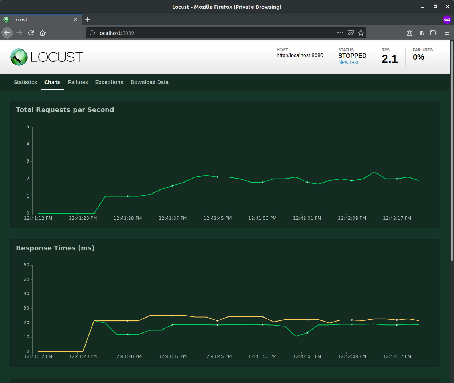Click the failures value 0%
The height and width of the screenshot is (383, 454).
[419, 57]
